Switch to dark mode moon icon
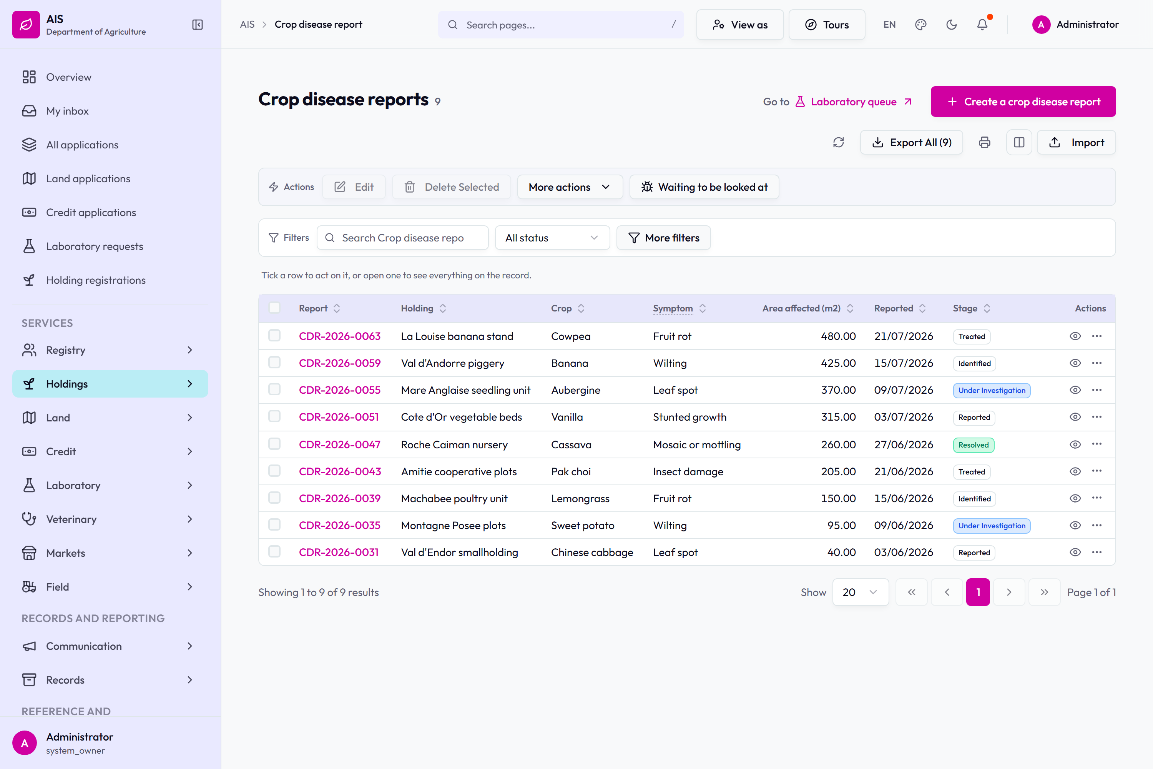The image size is (1153, 769). [x=952, y=25]
